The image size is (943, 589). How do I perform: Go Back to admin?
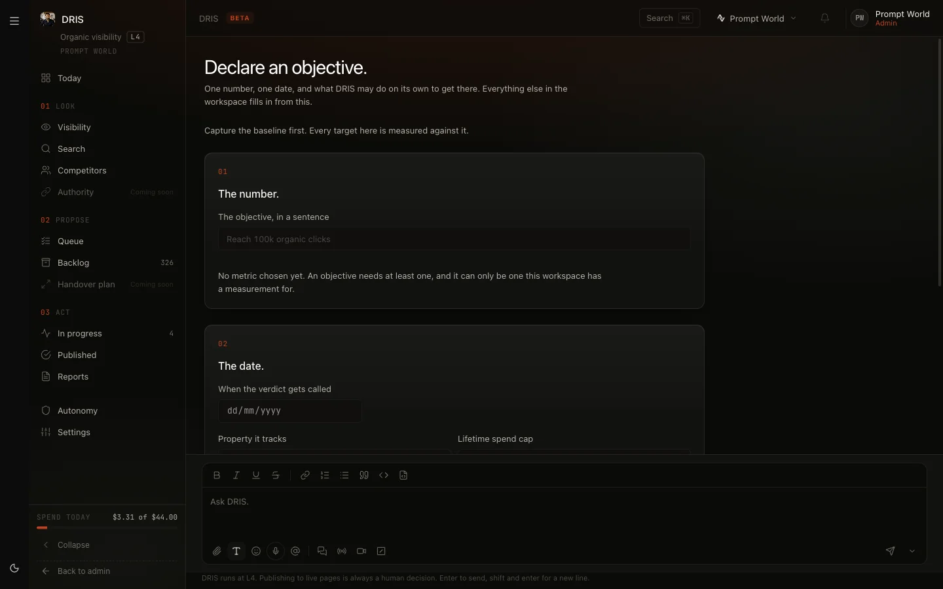coord(107,571)
